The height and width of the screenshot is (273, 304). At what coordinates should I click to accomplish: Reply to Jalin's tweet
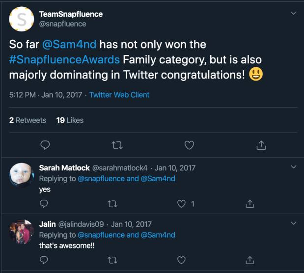coord(44,260)
